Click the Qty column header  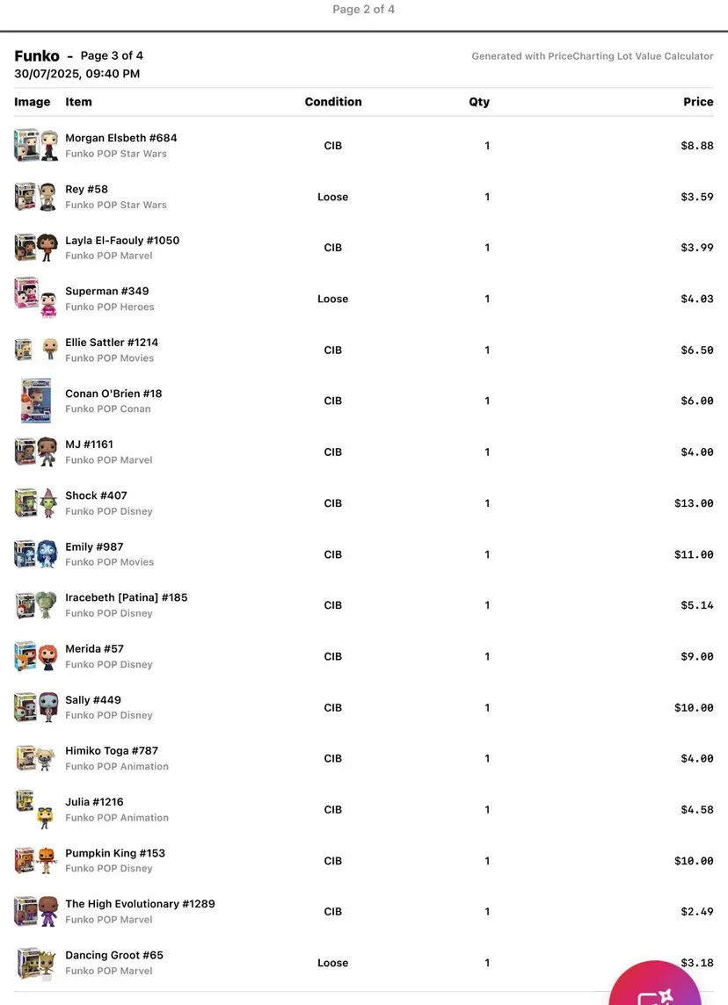point(479,102)
